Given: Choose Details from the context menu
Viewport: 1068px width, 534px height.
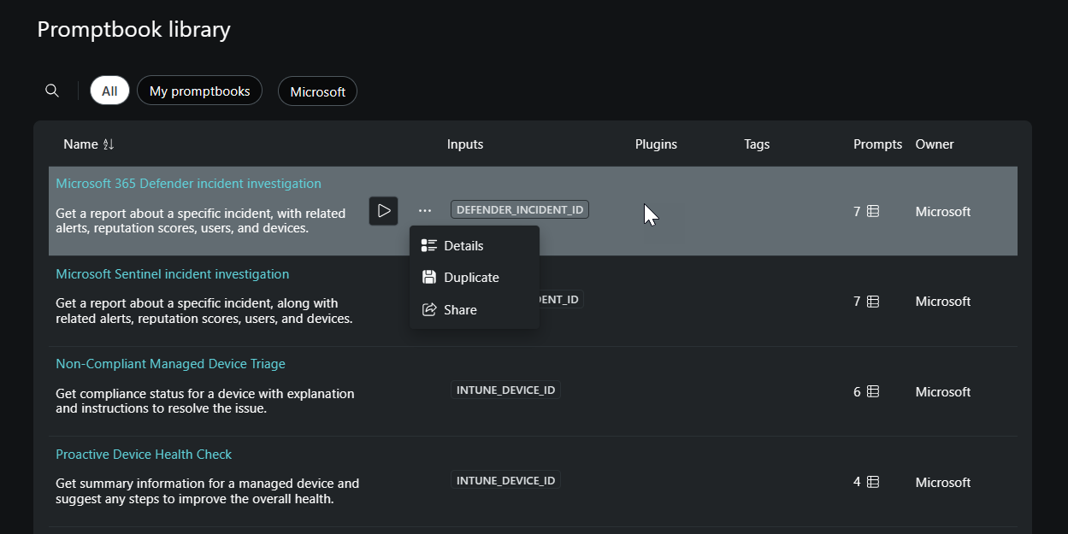Looking at the screenshot, I should tap(463, 246).
